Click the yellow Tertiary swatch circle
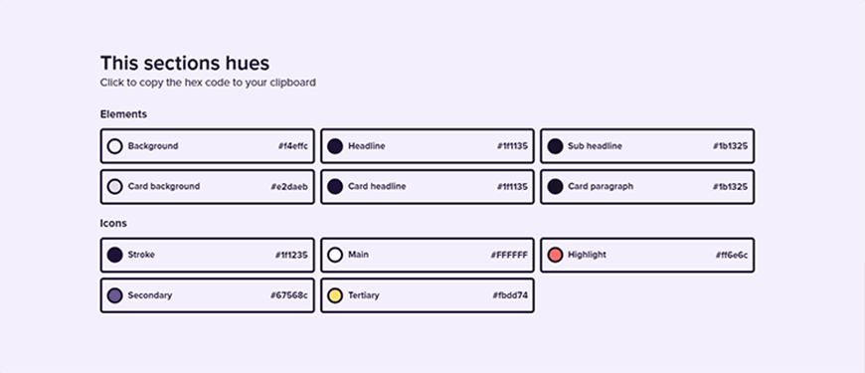This screenshot has height=373, width=865. [335, 295]
